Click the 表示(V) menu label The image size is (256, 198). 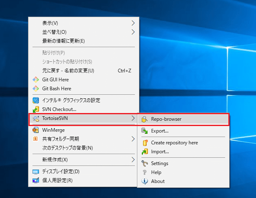(50, 23)
